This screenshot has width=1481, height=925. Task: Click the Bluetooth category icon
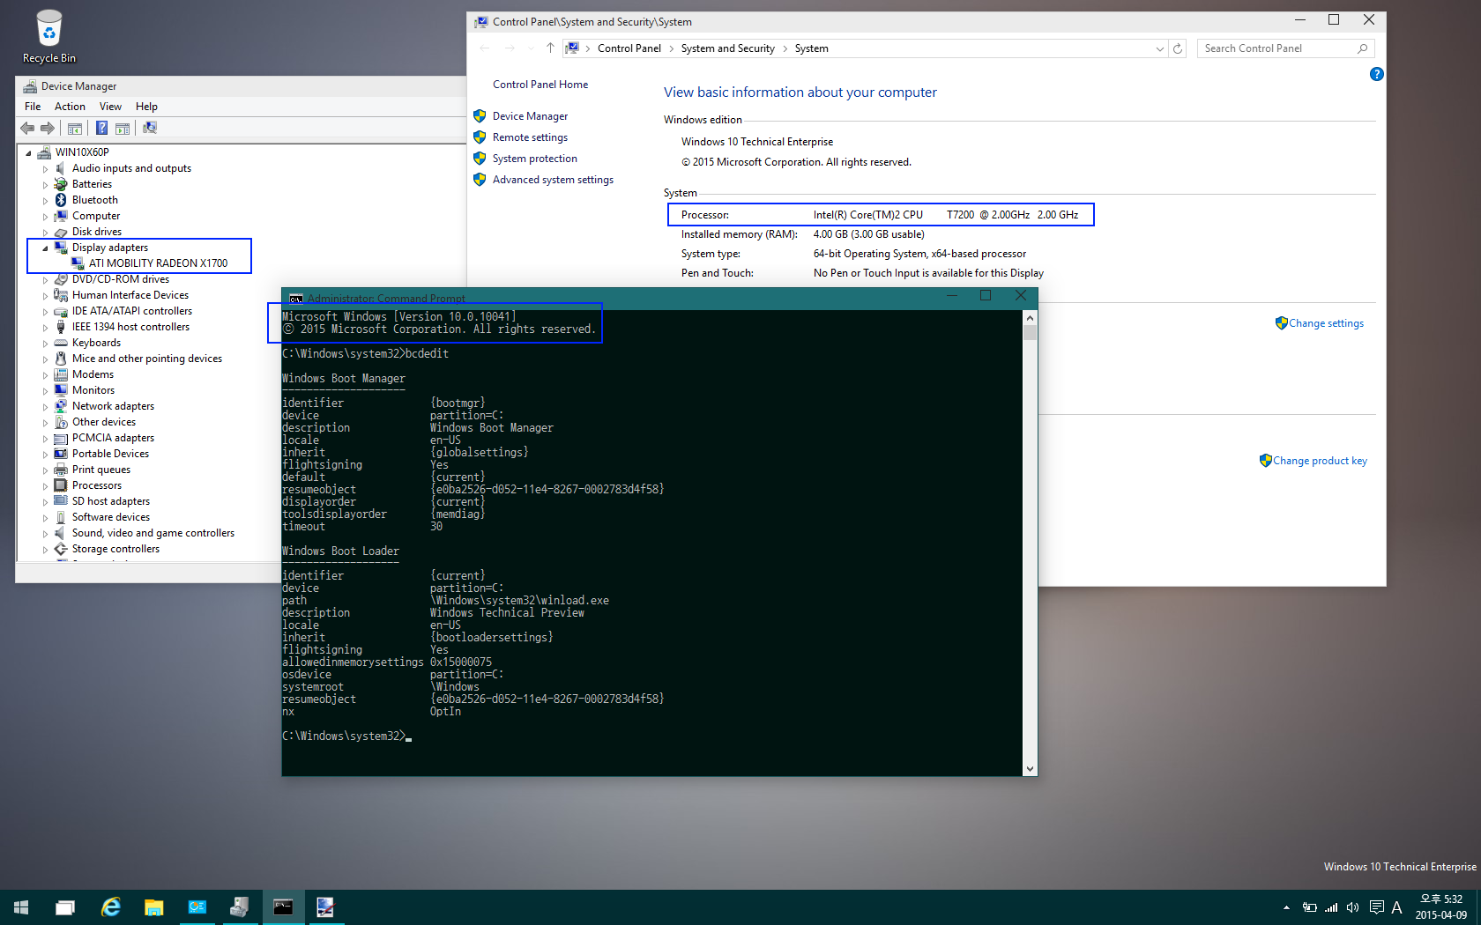61,200
